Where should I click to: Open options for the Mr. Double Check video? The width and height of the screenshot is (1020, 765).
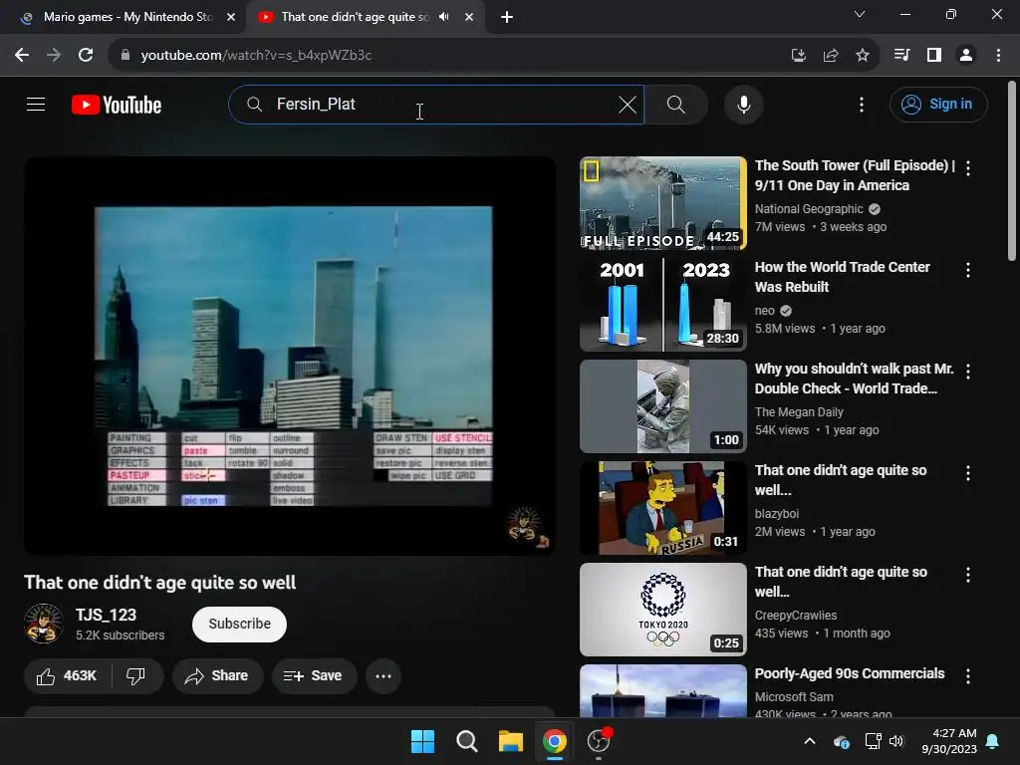(x=968, y=371)
